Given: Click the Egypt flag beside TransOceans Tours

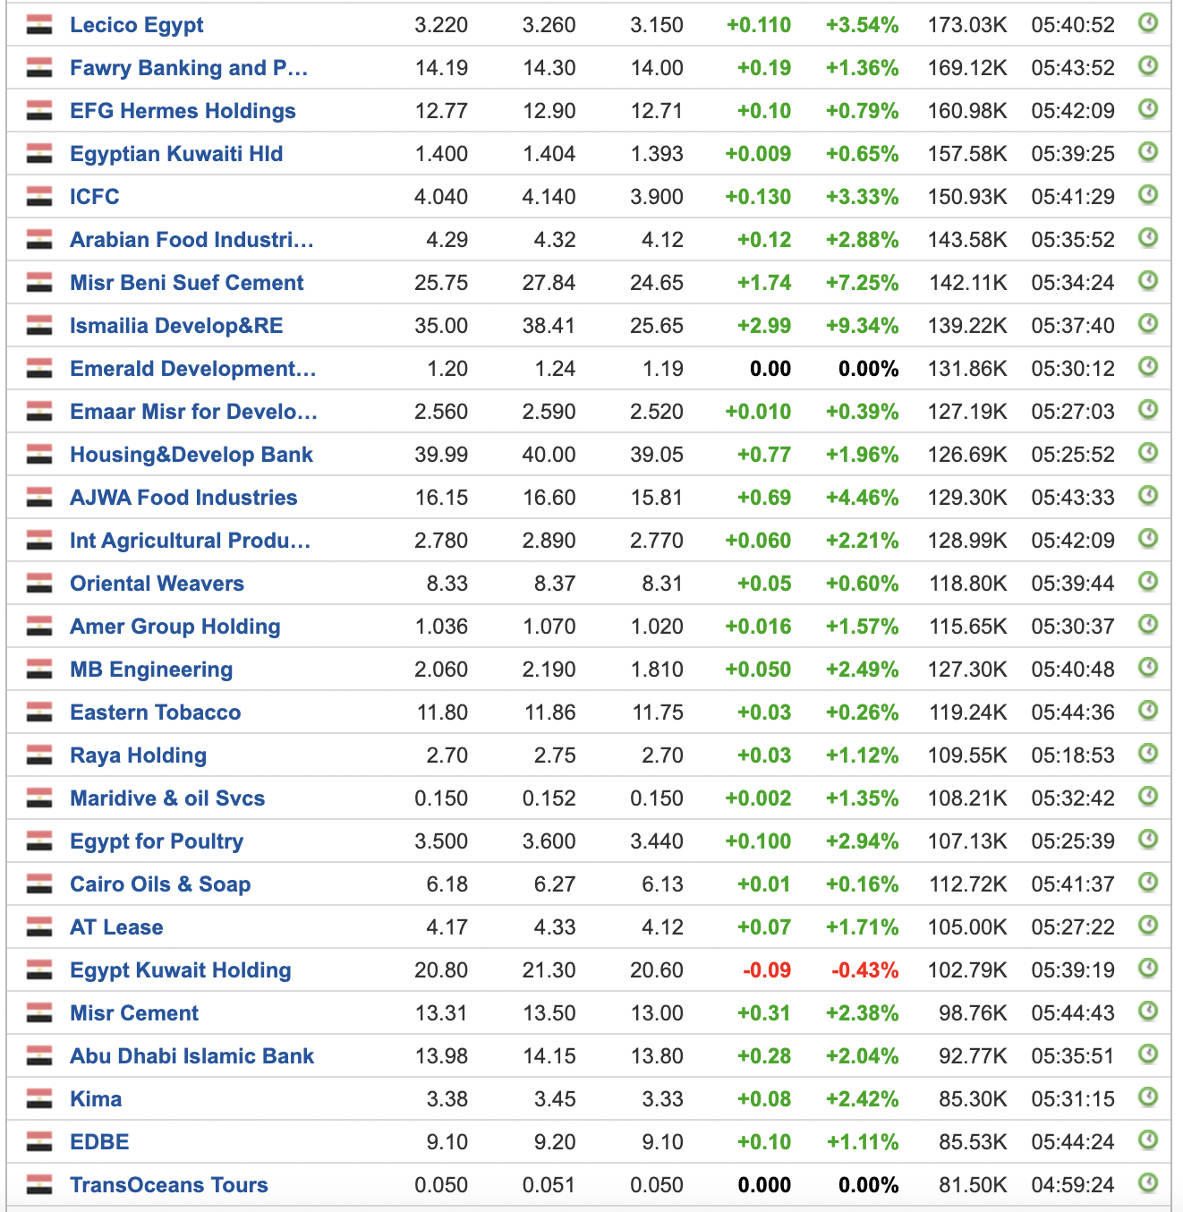Looking at the screenshot, I should click(39, 1184).
